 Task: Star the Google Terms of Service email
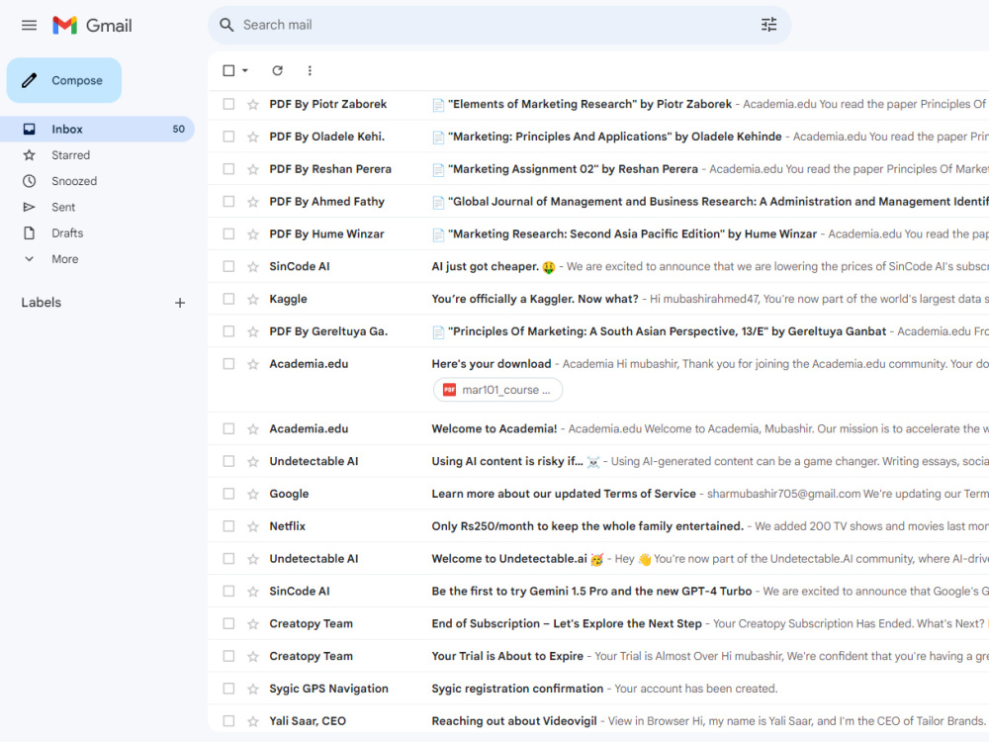click(x=253, y=494)
